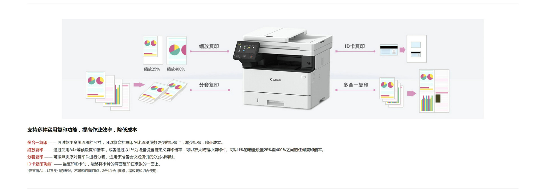Click the 分套复印 label
Viewport: 542px width, 189px height.
pos(209,85)
